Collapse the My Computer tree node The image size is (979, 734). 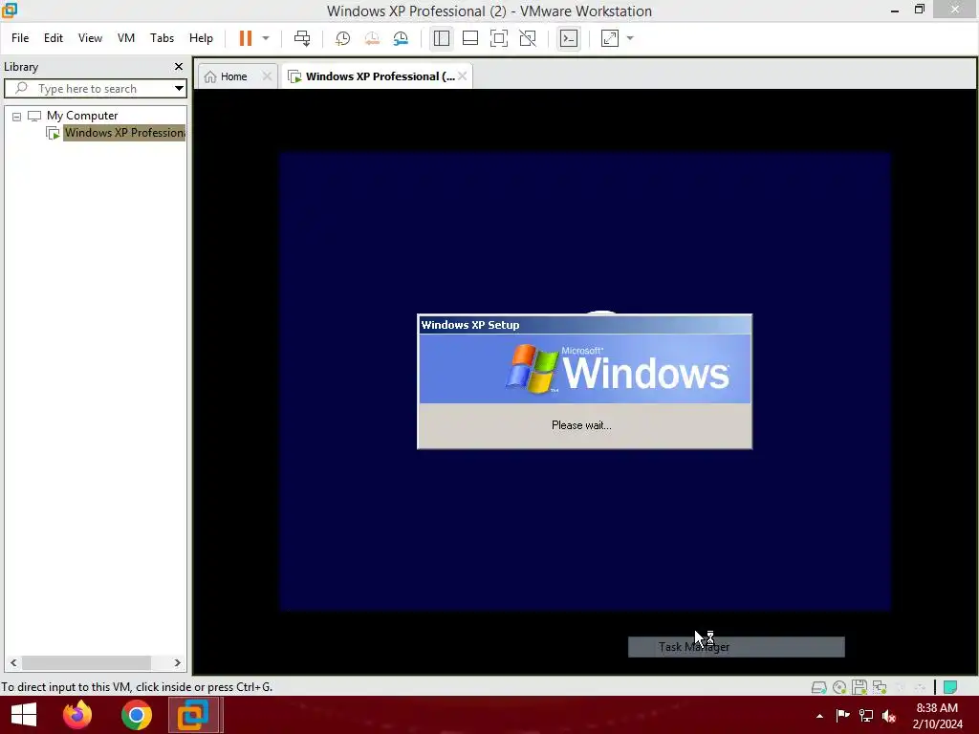17,116
